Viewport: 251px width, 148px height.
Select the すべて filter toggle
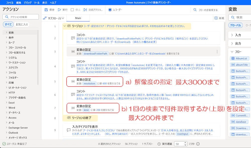click(x=8, y=24)
